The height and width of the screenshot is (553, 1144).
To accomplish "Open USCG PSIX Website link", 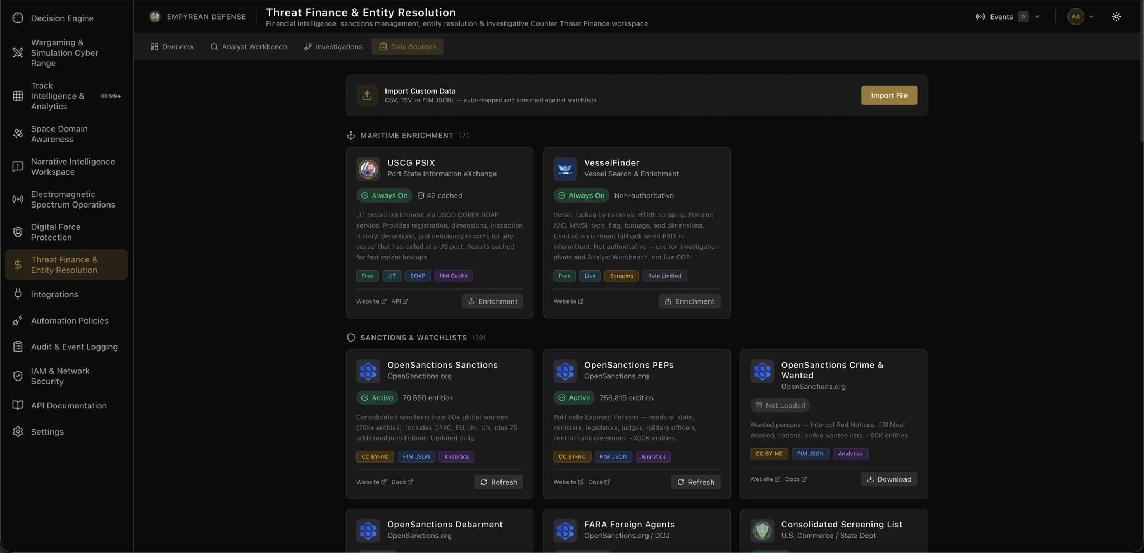I will [x=371, y=301].
